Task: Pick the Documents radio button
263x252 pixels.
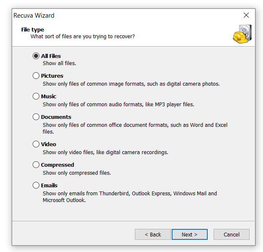Action: pyautogui.click(x=36, y=117)
